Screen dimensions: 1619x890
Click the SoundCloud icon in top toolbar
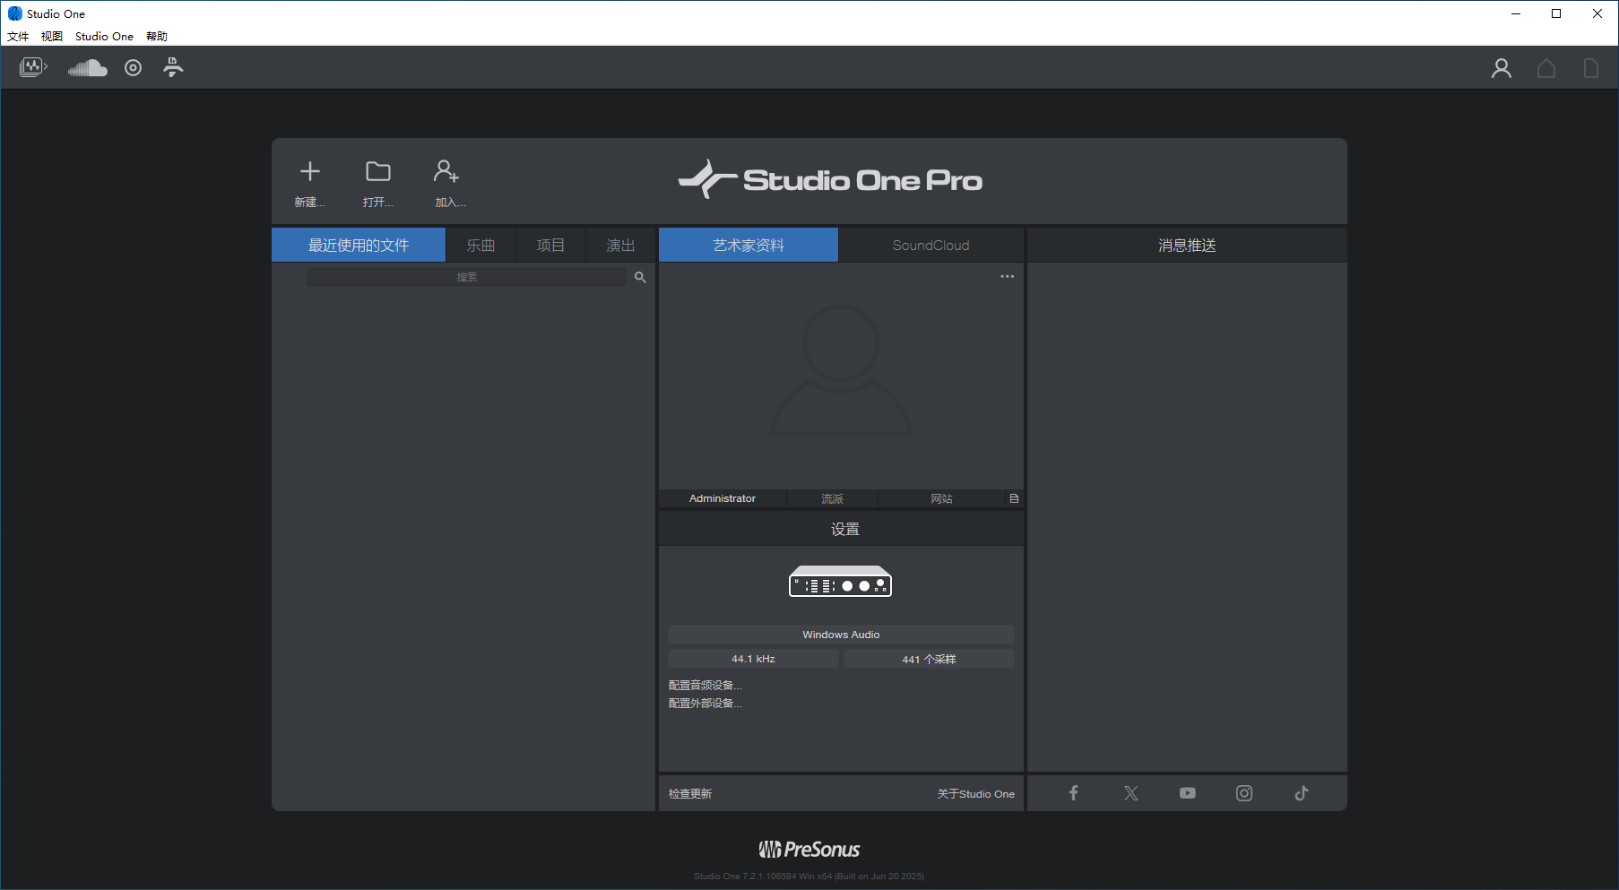coord(87,68)
